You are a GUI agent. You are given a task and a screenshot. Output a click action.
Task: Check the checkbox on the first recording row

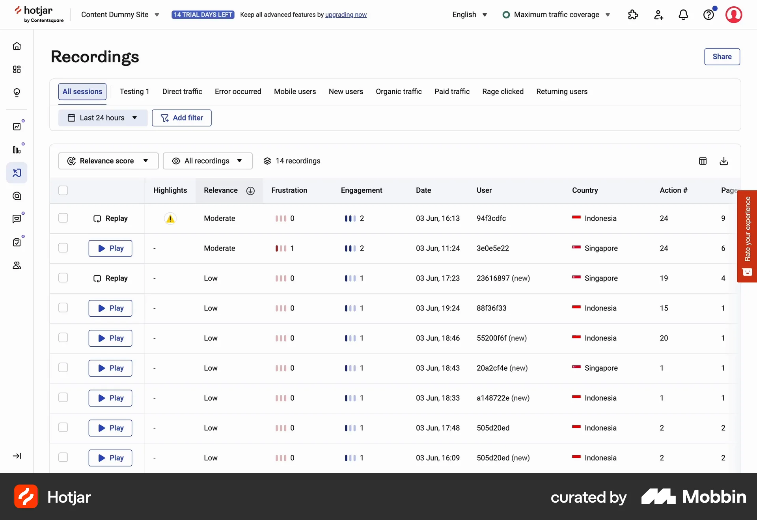(x=63, y=218)
